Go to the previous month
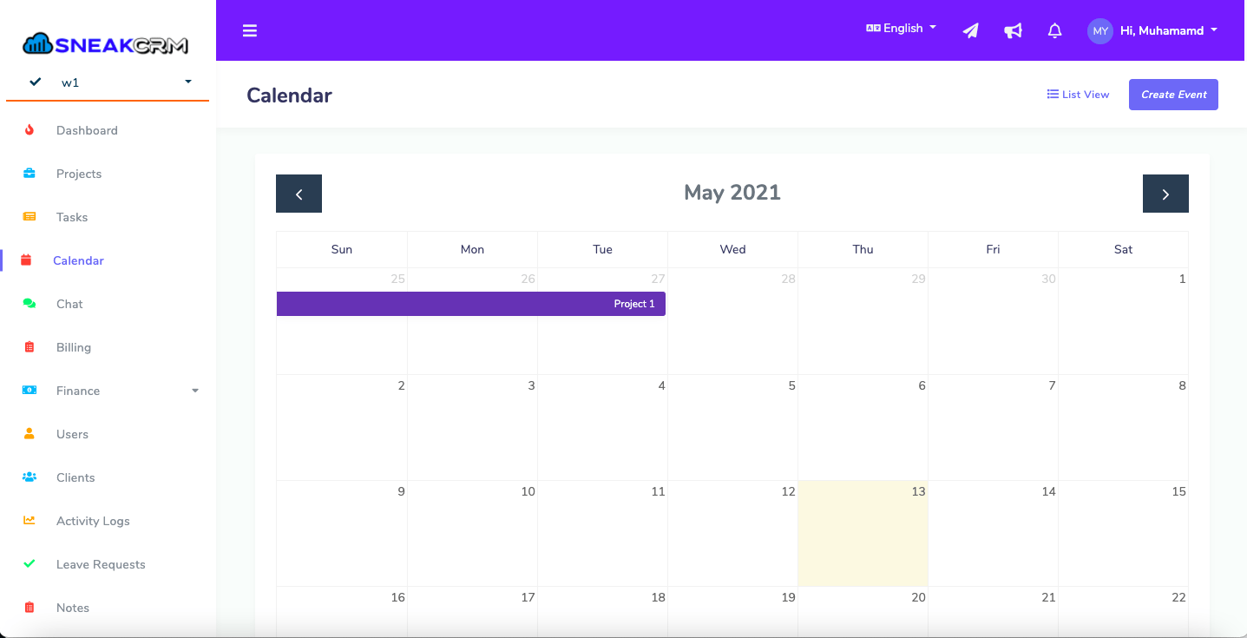1247x638 pixels. tap(299, 194)
